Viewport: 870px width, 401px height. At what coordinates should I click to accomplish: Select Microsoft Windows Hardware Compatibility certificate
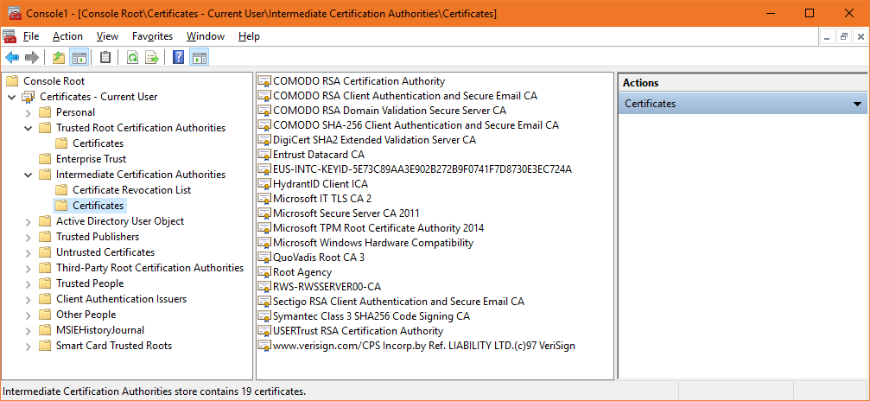(x=373, y=243)
